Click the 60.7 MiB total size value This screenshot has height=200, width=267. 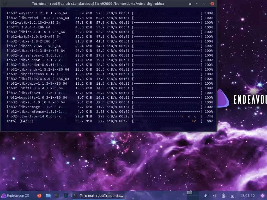click(84, 121)
